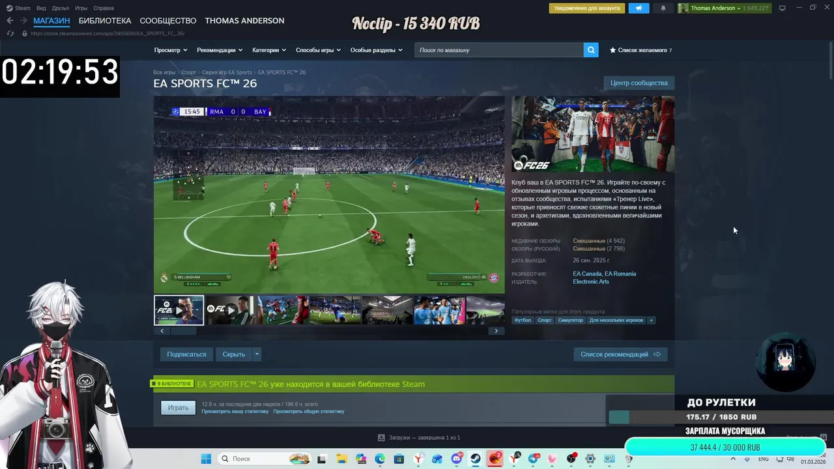
Task: Click the screenshot strip scrollbar handle
Action: coord(183,331)
